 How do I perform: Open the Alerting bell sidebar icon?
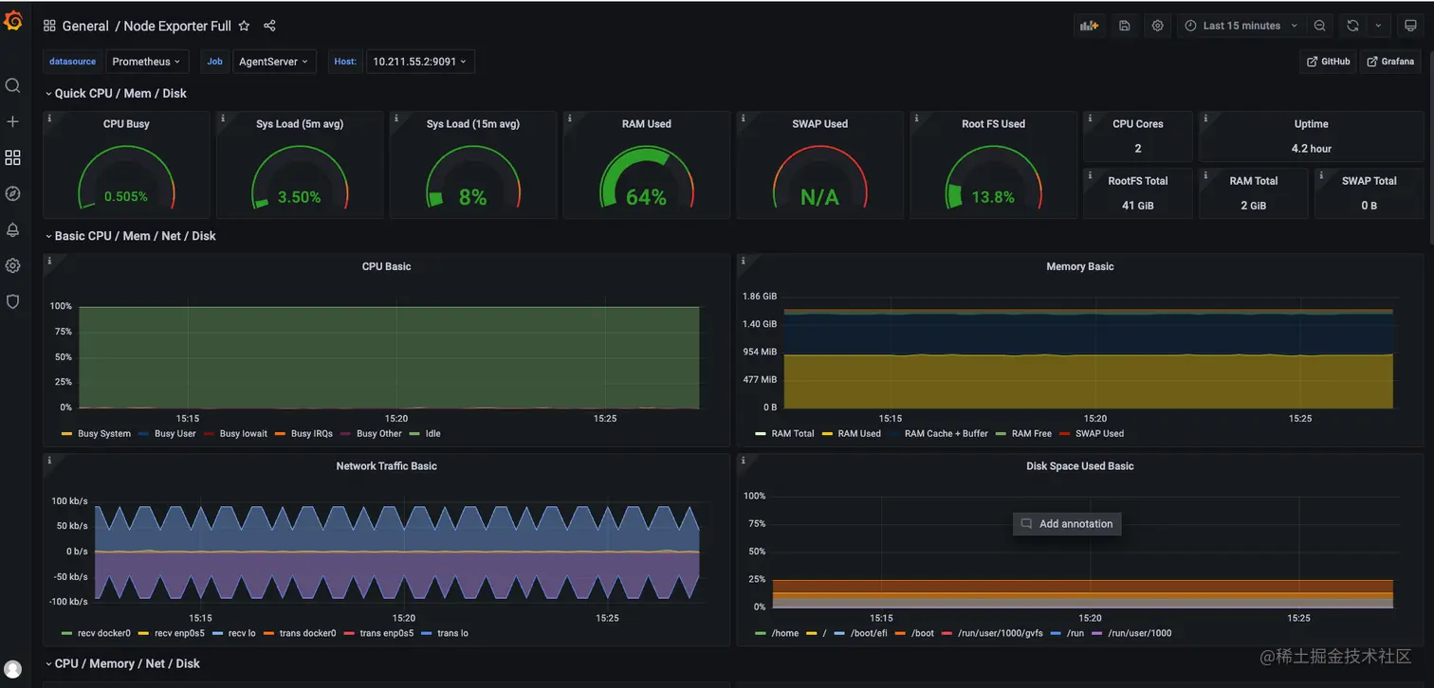[x=12, y=229]
